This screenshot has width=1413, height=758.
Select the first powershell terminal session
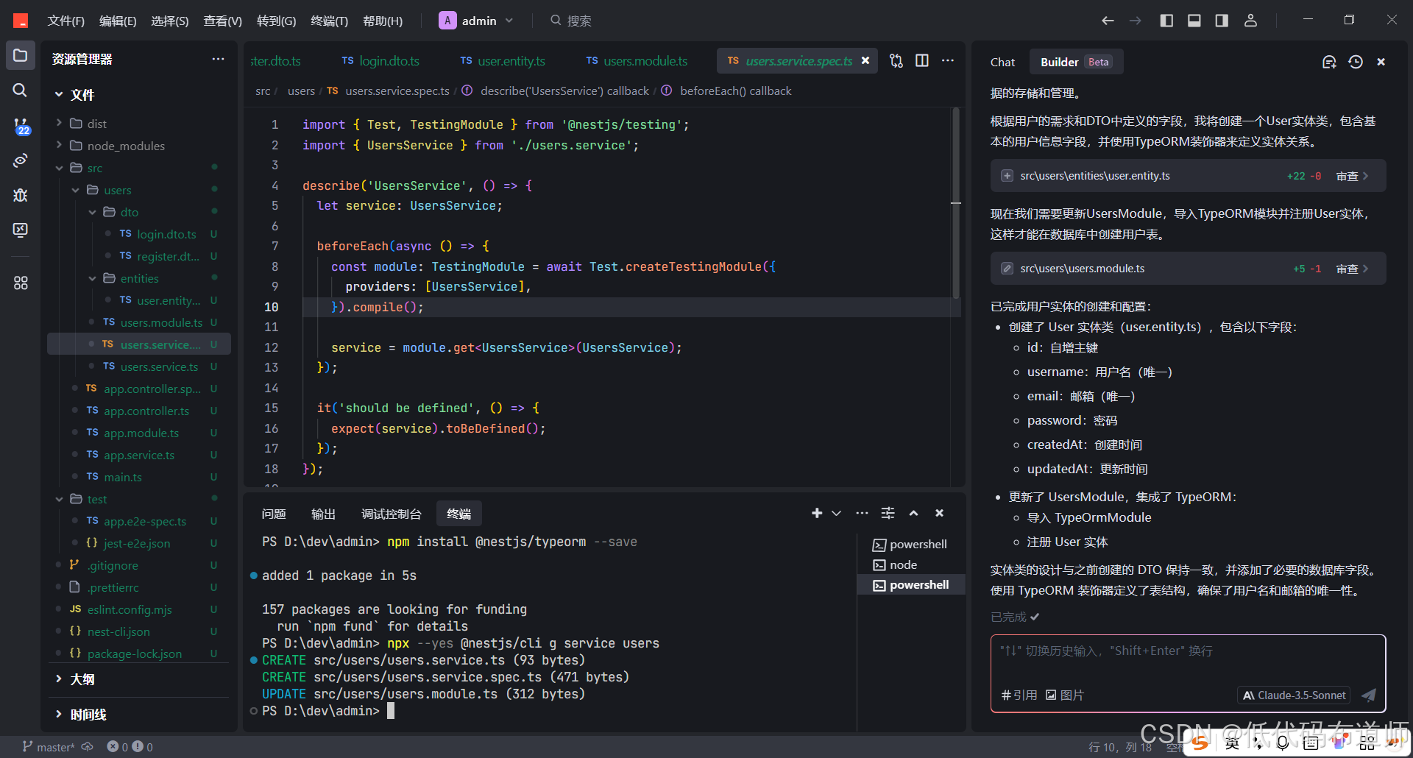(911, 545)
